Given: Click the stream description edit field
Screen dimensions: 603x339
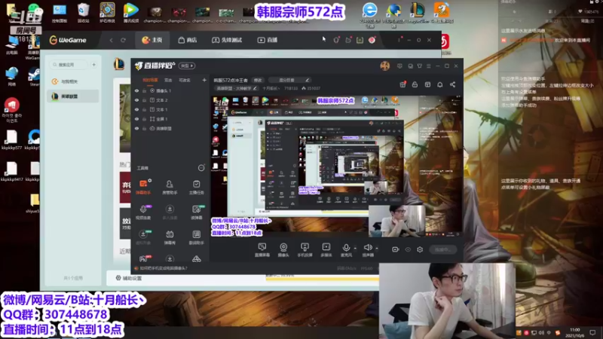Looking at the screenshot, I should click(x=289, y=80).
